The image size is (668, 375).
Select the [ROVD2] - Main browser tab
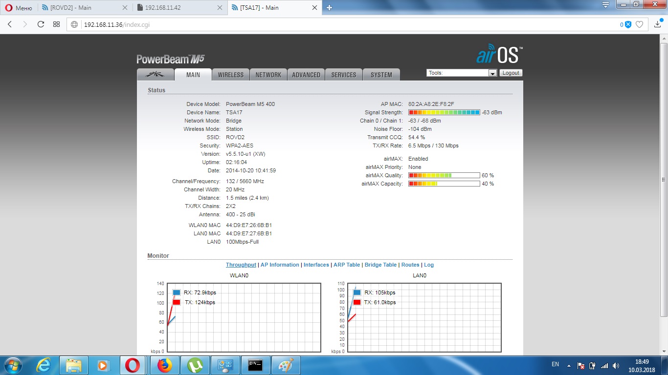point(85,8)
